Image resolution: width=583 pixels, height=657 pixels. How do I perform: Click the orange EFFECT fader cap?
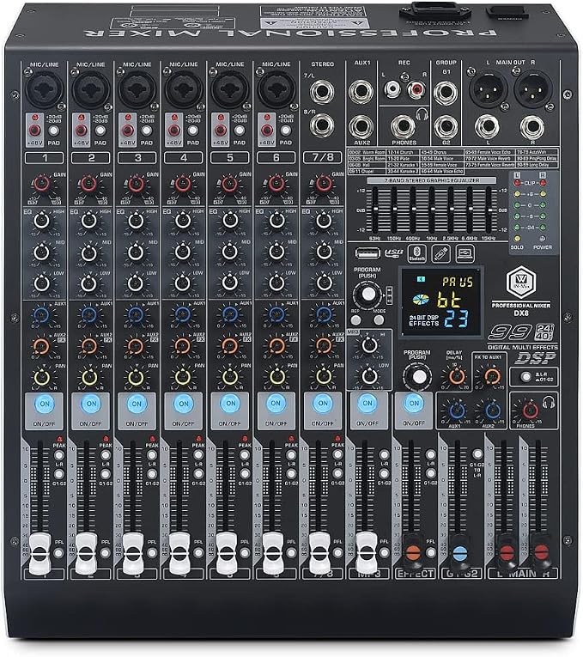point(414,551)
